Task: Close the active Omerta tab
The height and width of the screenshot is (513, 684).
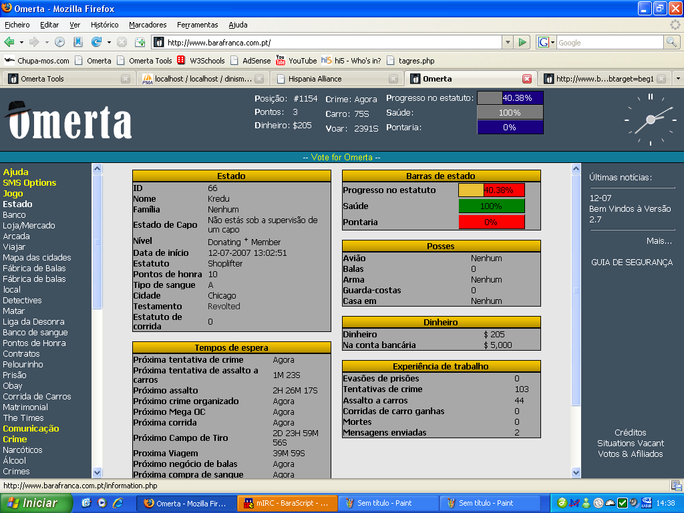Action: (x=527, y=79)
